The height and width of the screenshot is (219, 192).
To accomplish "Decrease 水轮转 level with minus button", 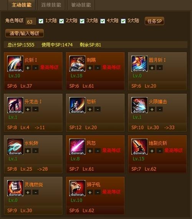I will click(x=35, y=151).
